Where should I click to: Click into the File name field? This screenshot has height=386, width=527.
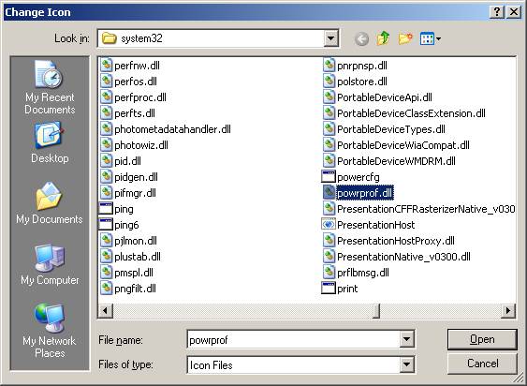point(293,339)
